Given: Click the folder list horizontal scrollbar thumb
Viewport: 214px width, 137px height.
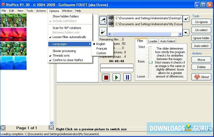Looking at the screenshot, I should click(x=141, y=34).
